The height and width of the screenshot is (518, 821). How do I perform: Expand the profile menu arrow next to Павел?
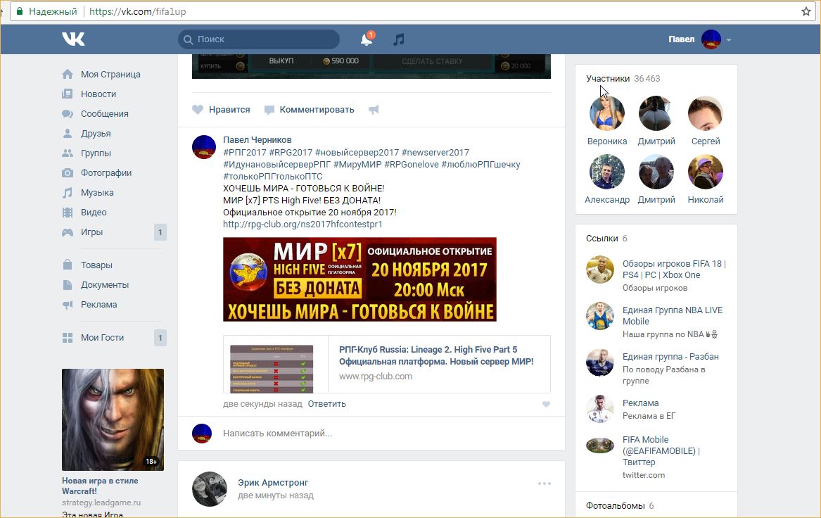pos(729,40)
